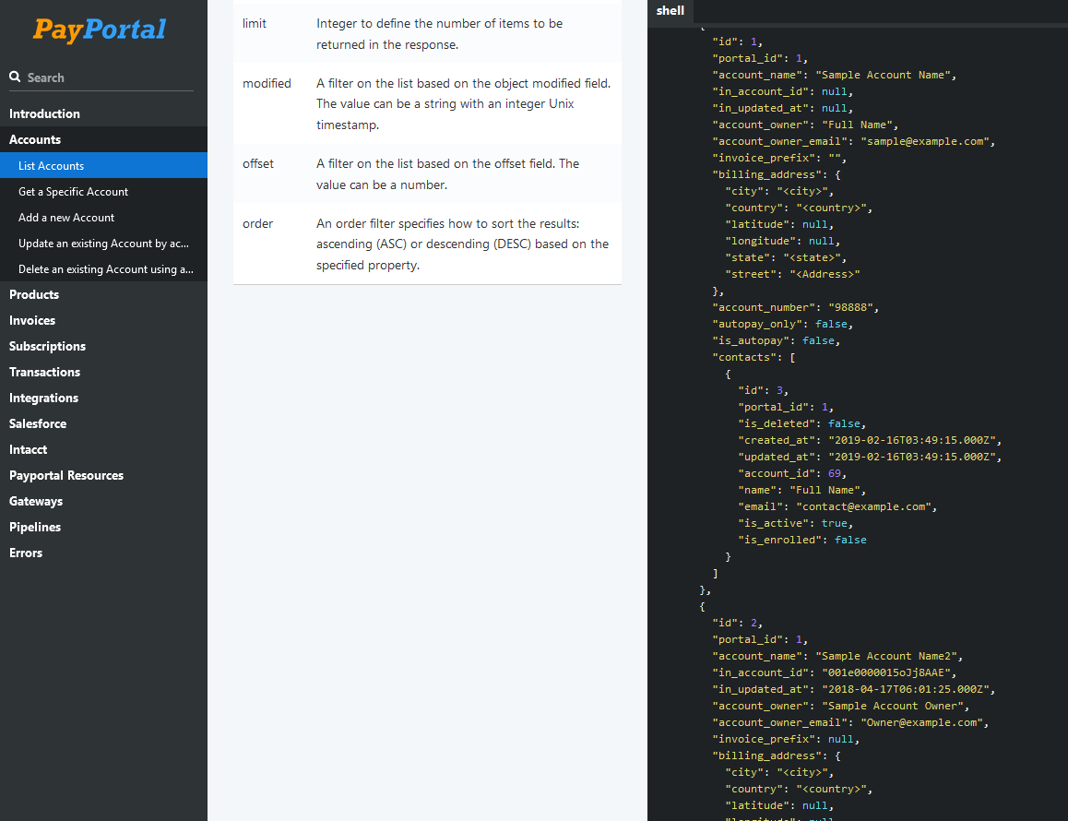
Task: Navigate to Transactions section
Action: point(44,372)
